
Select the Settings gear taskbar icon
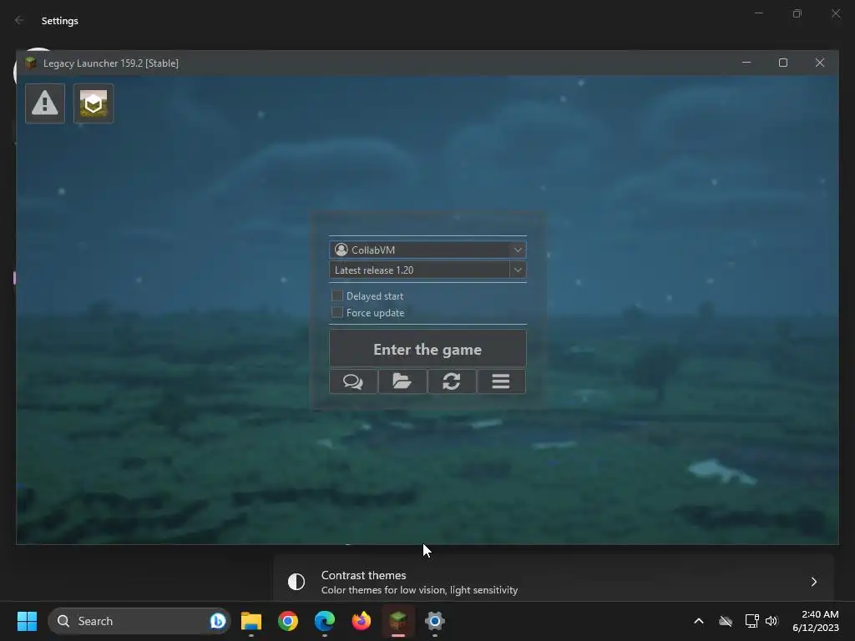tap(434, 621)
